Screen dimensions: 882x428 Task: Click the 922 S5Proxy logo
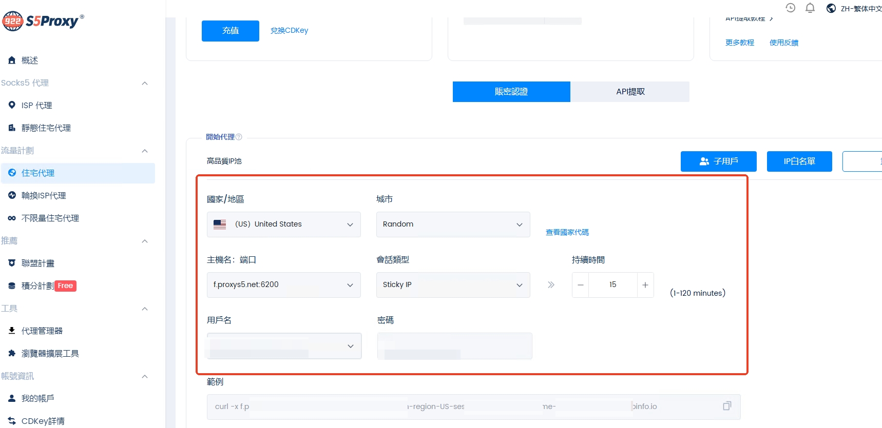coord(43,21)
